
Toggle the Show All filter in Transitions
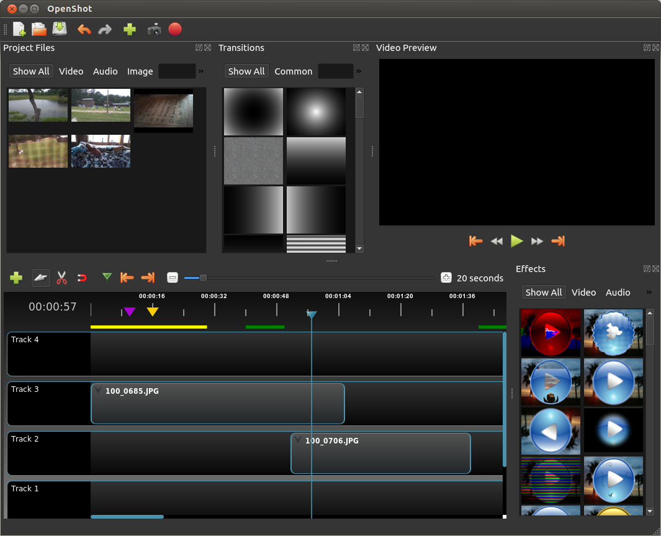[x=246, y=71]
